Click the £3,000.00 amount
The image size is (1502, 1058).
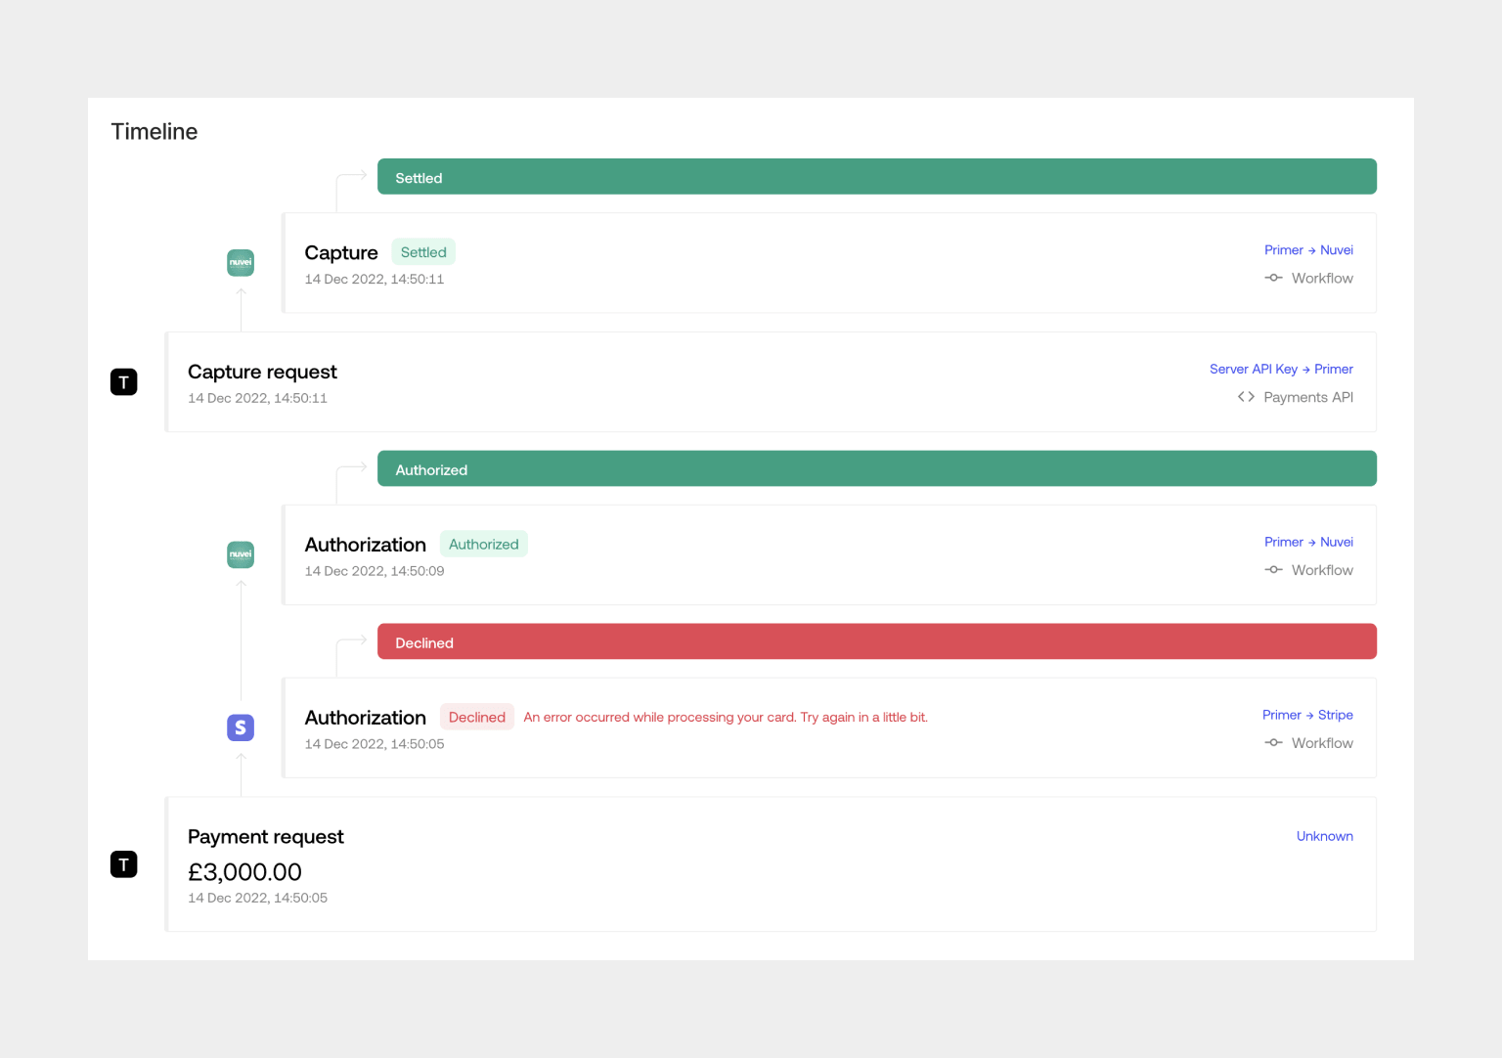pos(244,872)
